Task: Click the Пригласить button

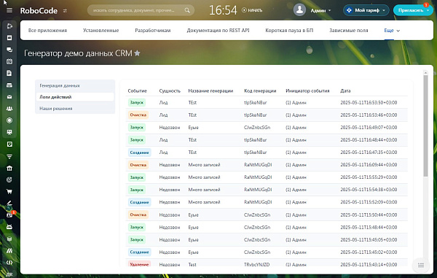Action: 413,10
